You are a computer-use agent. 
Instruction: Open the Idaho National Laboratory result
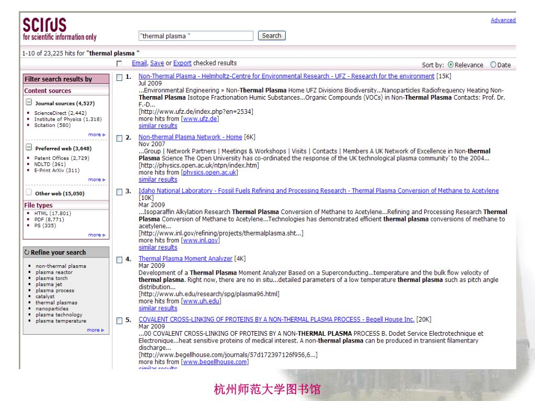(x=319, y=191)
